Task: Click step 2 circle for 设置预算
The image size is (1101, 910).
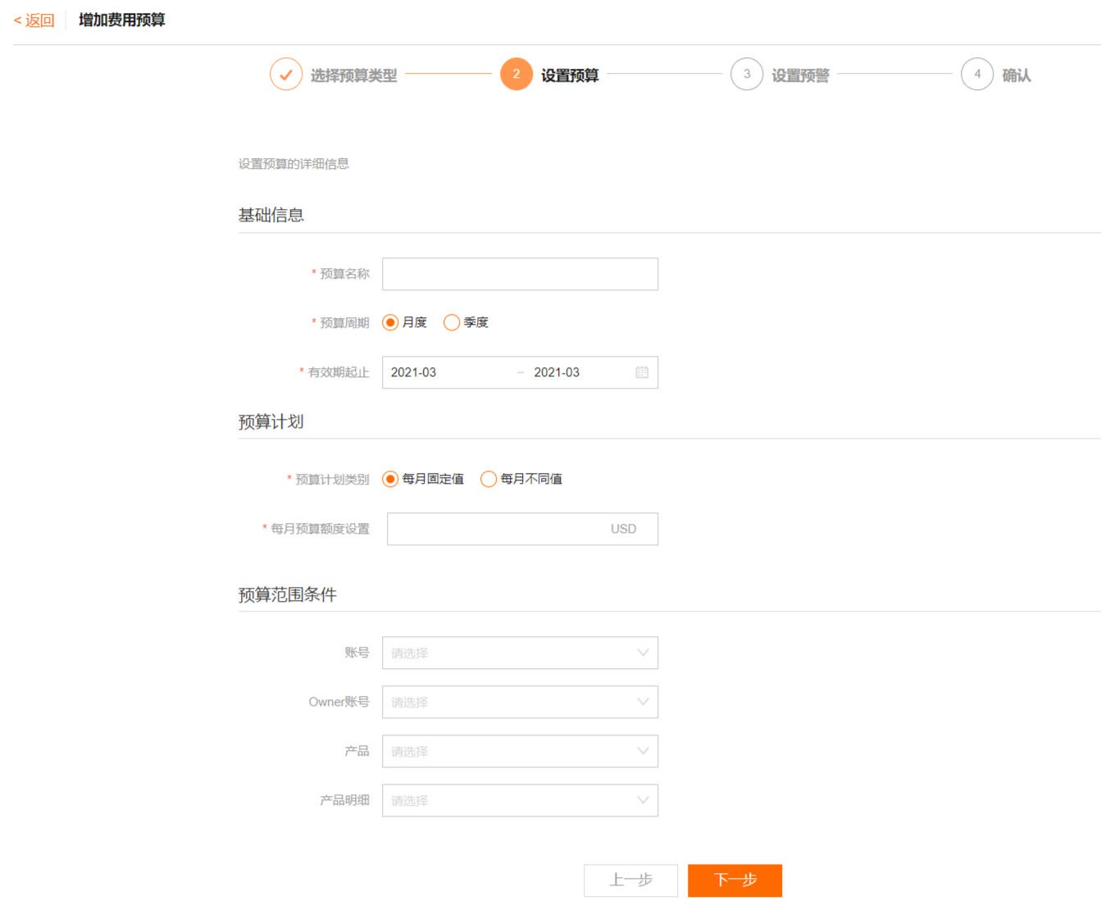Action: click(516, 75)
